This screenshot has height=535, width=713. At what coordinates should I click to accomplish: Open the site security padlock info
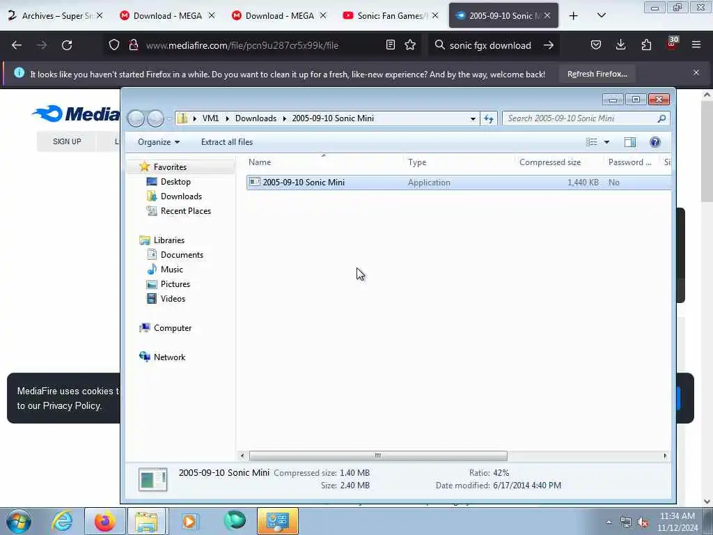(134, 45)
